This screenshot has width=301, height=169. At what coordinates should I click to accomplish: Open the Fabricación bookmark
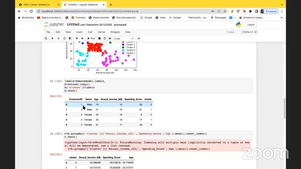[x=198, y=18]
